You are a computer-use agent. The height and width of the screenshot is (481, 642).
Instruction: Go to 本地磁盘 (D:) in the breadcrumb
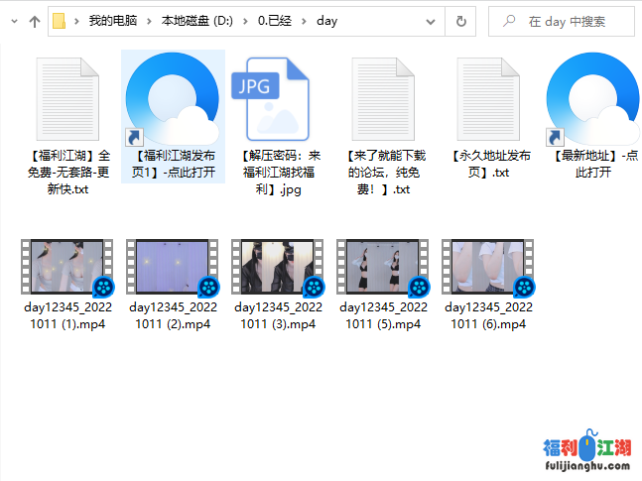195,21
